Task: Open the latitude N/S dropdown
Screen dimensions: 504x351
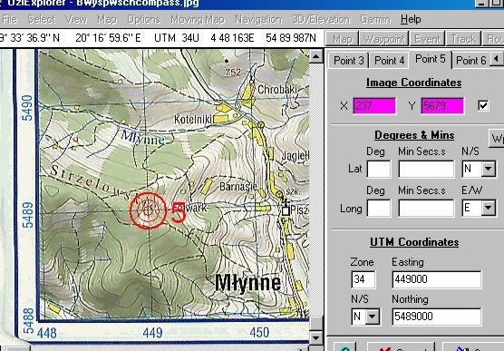Action: coord(489,169)
